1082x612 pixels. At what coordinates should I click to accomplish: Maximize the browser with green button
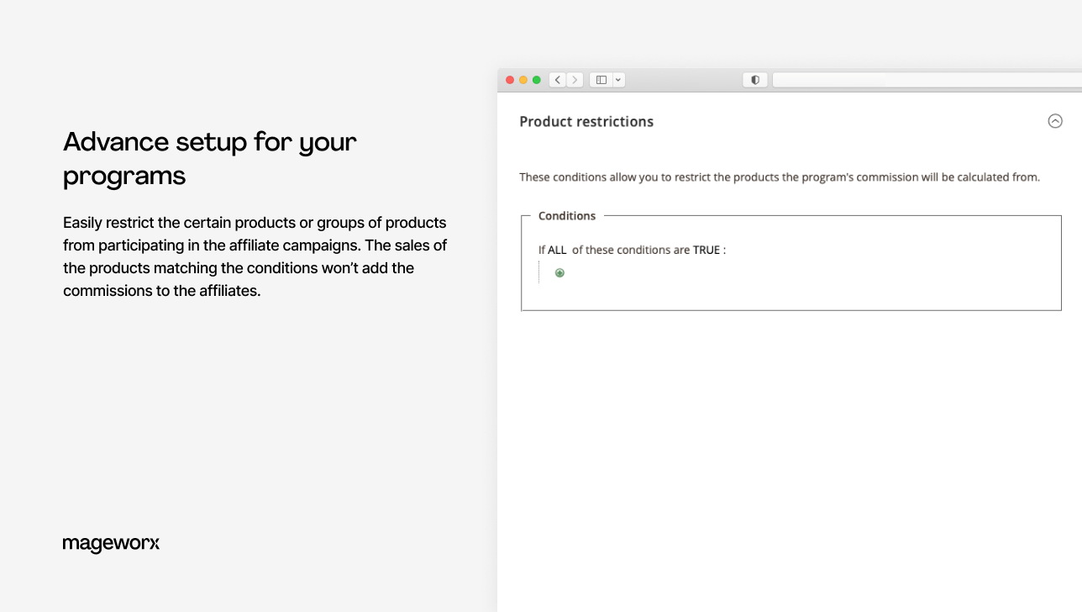[537, 80]
